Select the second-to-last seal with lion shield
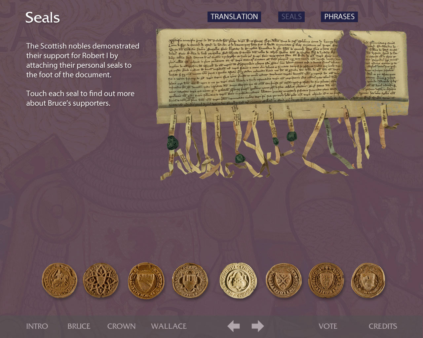The width and height of the screenshot is (423, 338). [326, 281]
